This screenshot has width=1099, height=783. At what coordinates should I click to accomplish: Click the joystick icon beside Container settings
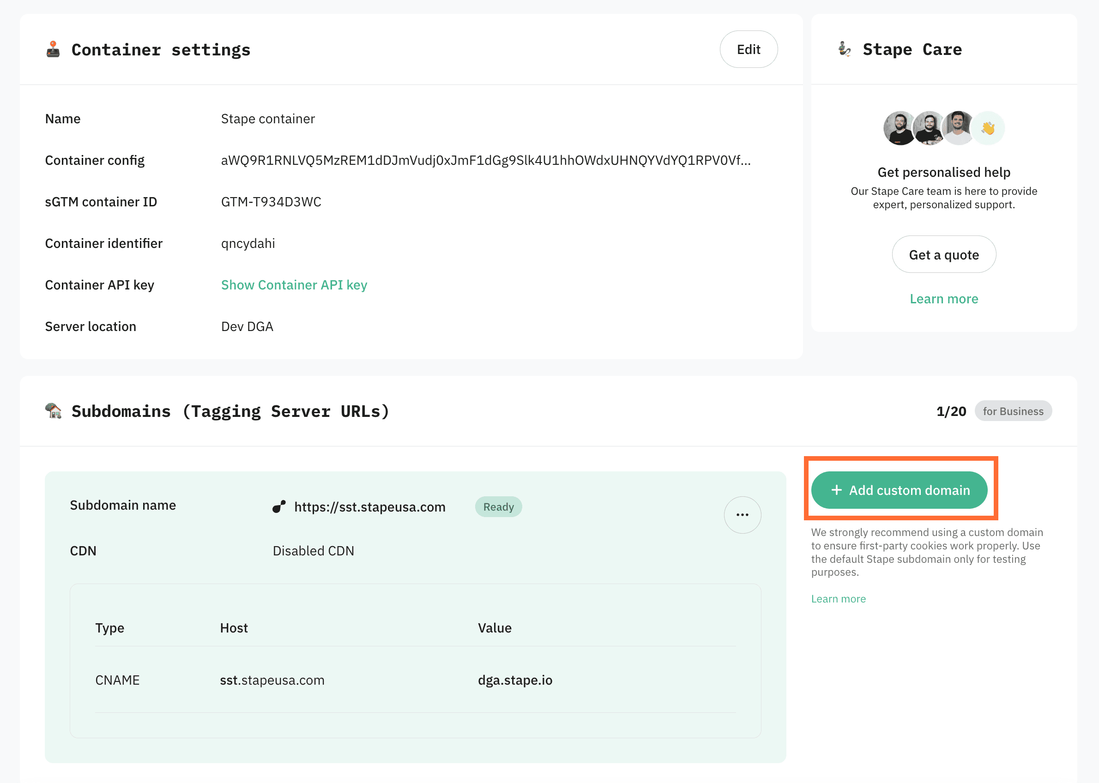coord(54,48)
